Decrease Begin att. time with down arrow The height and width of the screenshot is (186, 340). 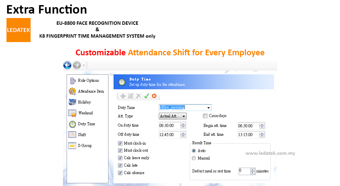[x=262, y=127]
